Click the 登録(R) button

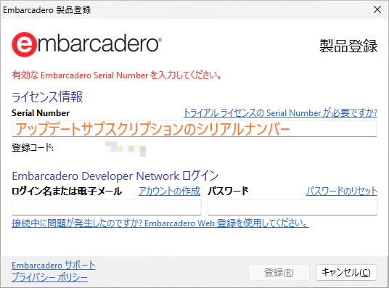[279, 272]
